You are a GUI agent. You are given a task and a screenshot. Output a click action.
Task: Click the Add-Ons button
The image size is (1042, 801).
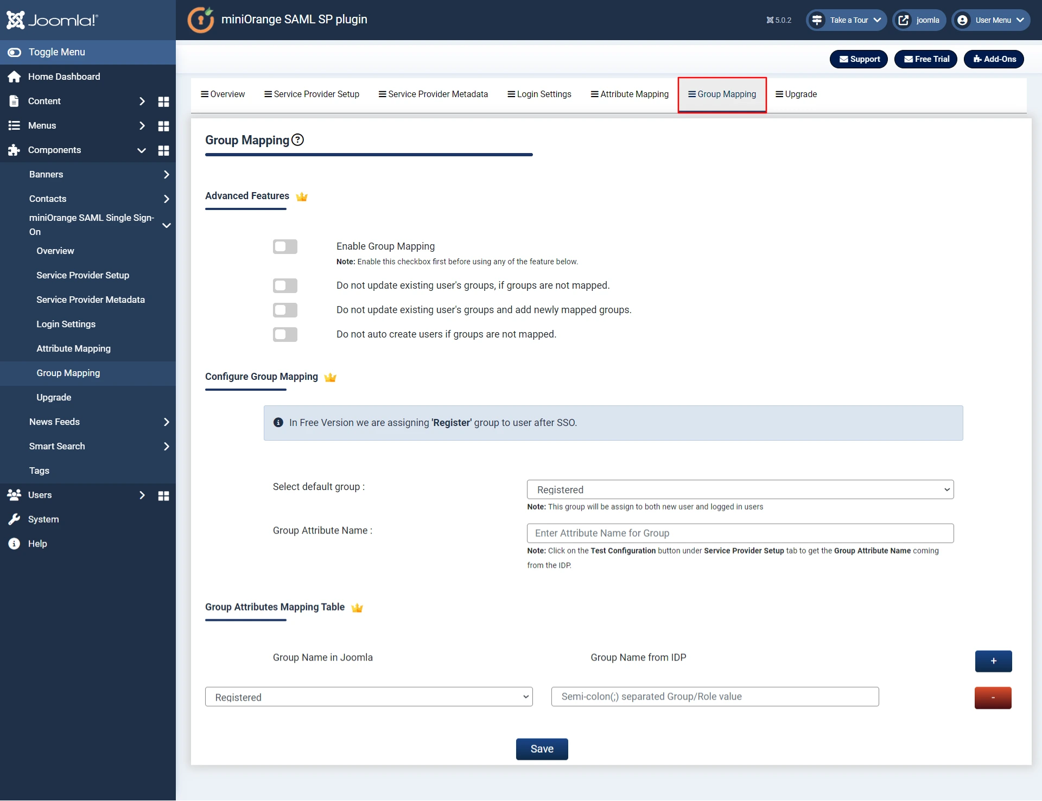(994, 59)
